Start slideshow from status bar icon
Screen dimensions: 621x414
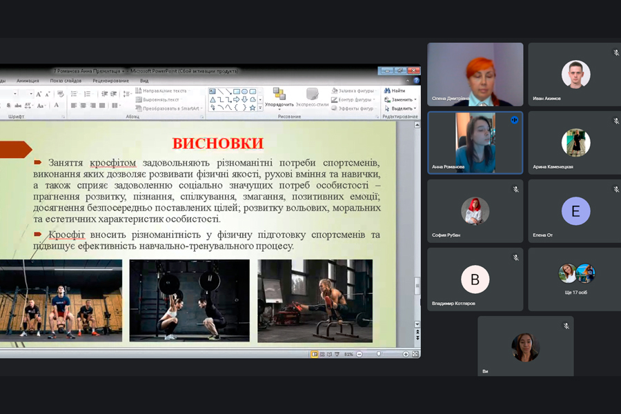tap(337, 354)
